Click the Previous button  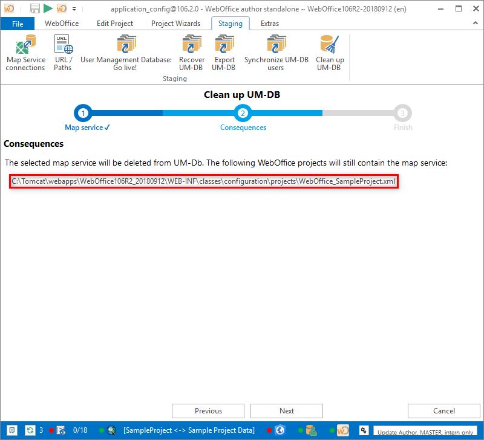pos(208,411)
